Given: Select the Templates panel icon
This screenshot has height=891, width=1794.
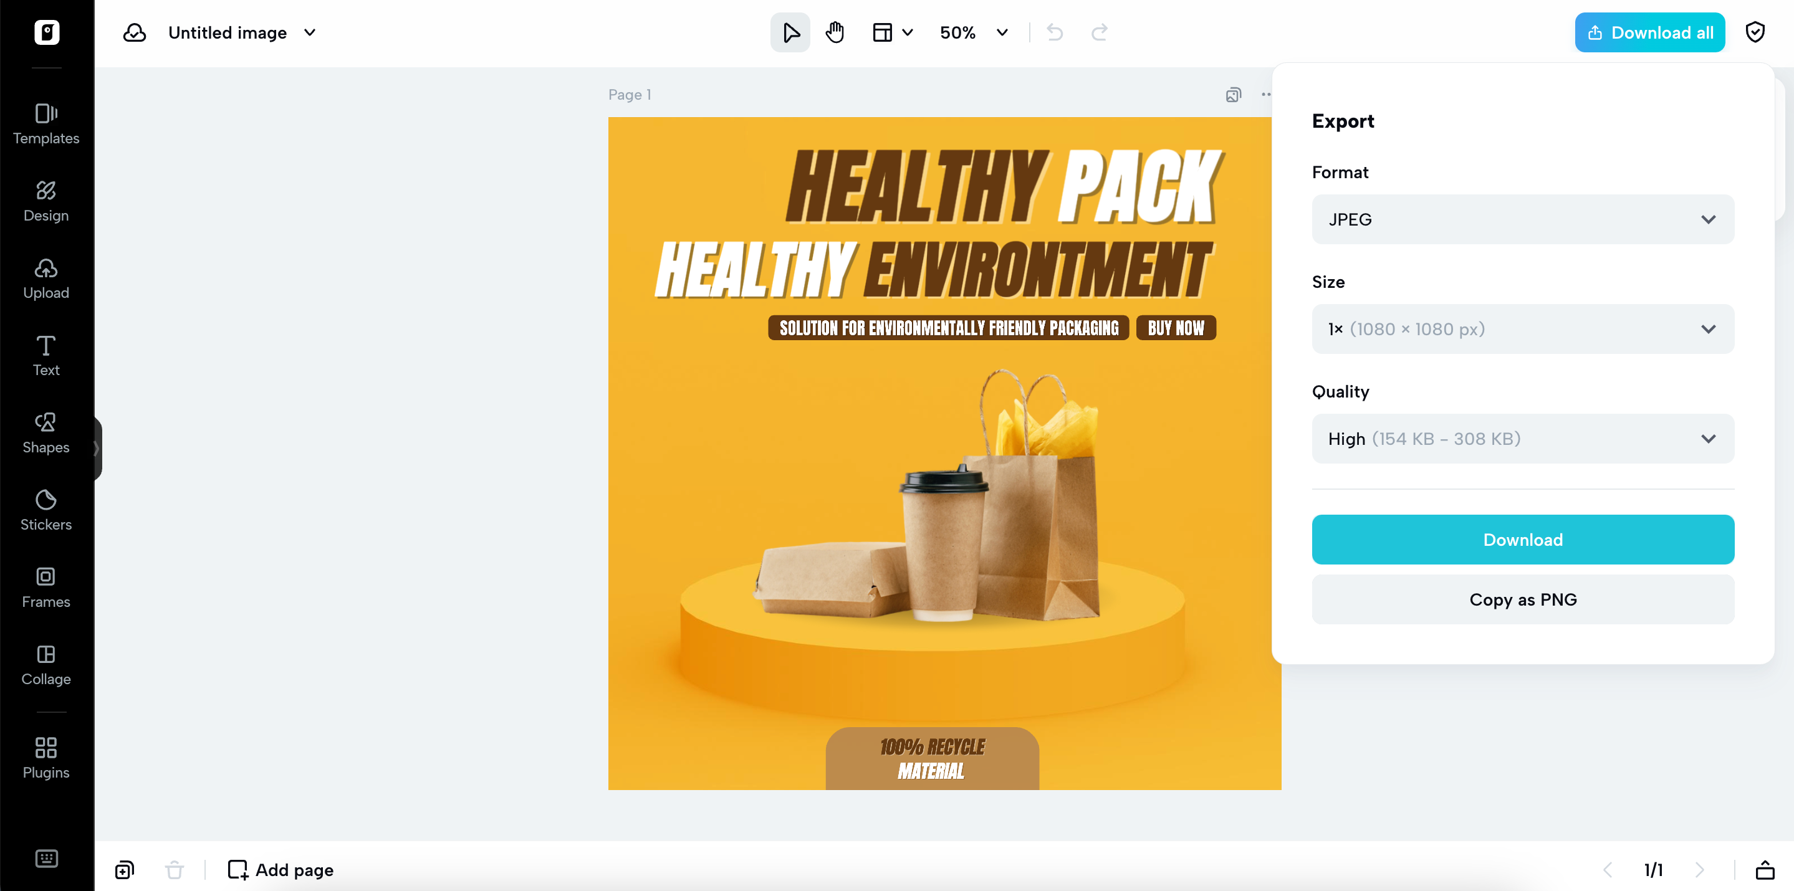Looking at the screenshot, I should pos(46,124).
